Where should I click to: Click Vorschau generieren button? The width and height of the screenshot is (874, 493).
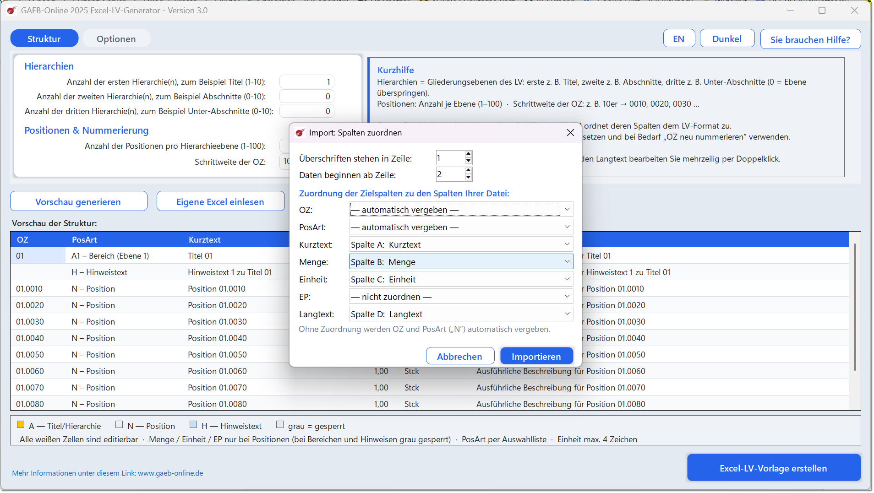pos(78,201)
